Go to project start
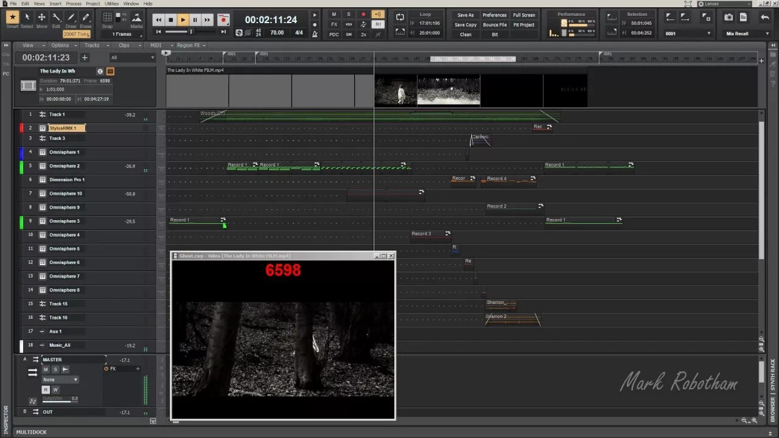The width and height of the screenshot is (779, 438). click(159, 32)
